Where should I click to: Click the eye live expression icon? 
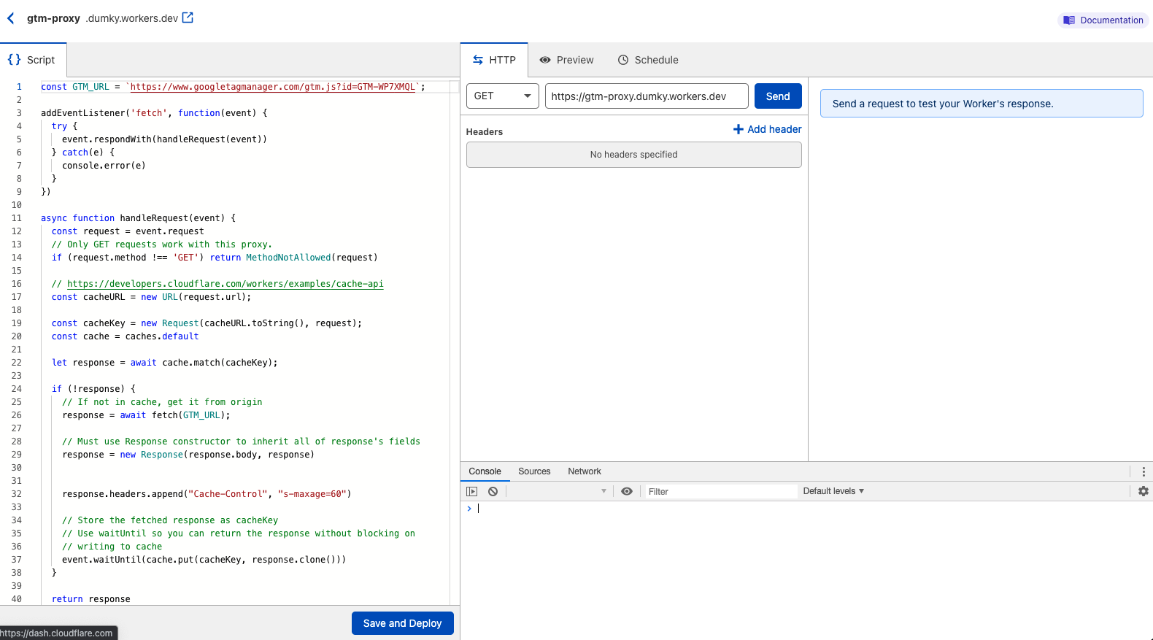click(x=627, y=491)
